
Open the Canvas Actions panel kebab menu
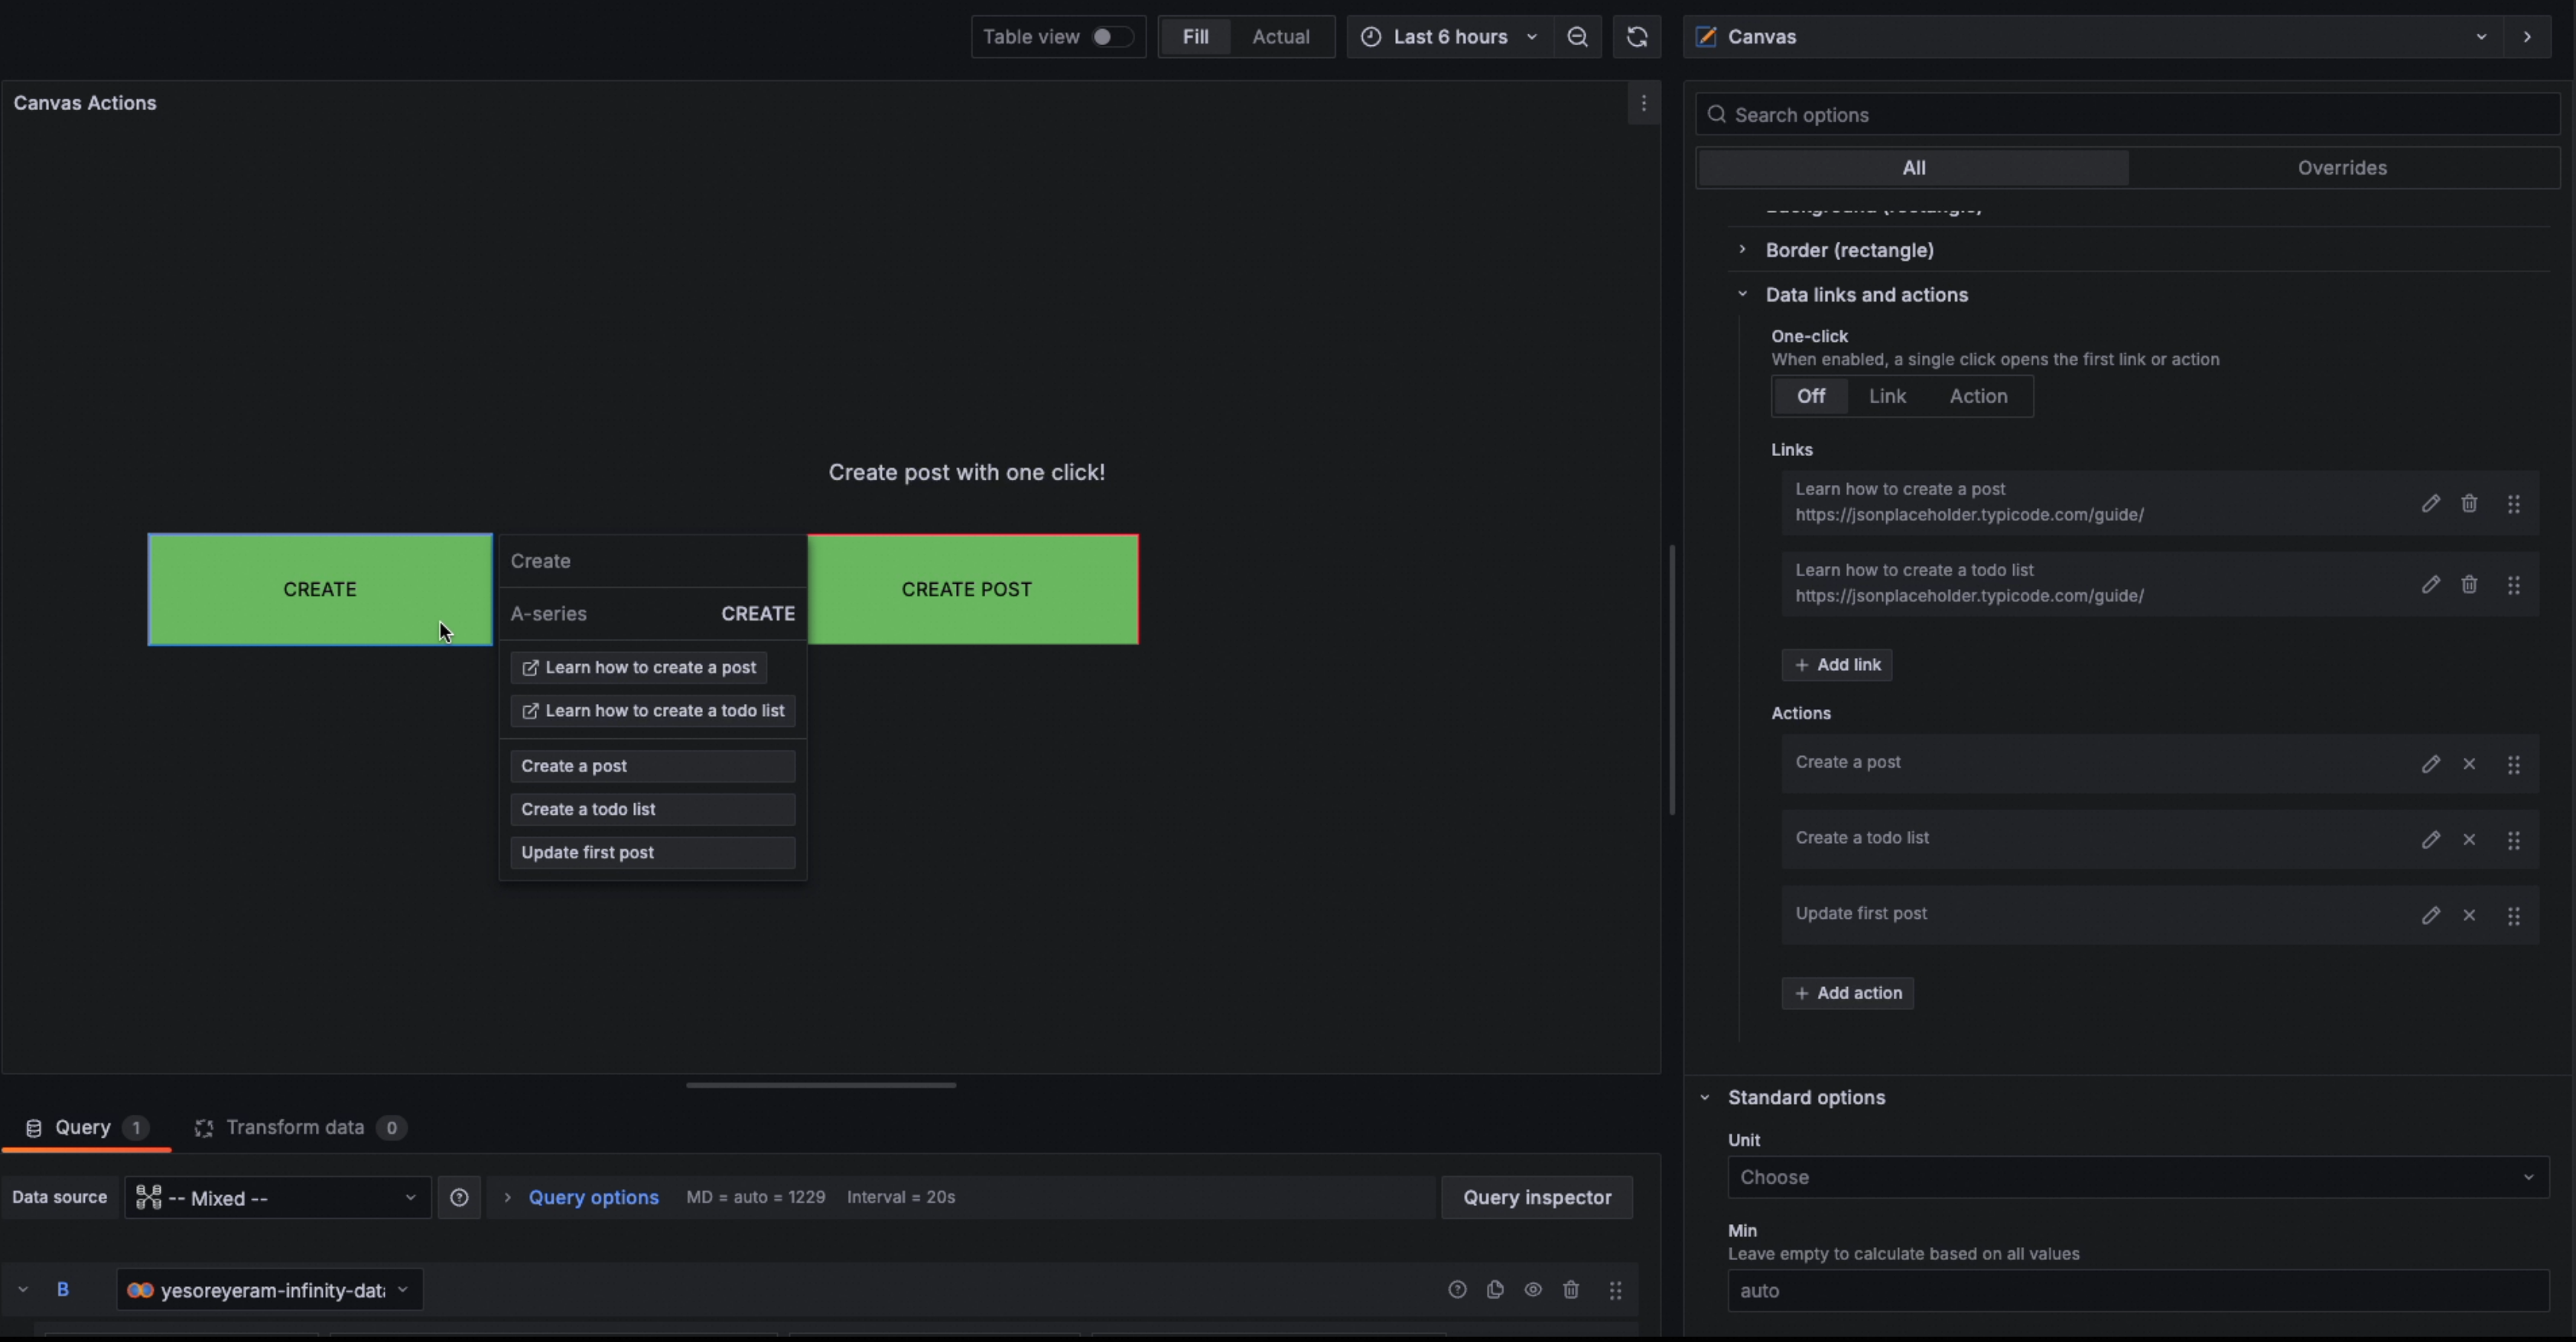point(1643,103)
